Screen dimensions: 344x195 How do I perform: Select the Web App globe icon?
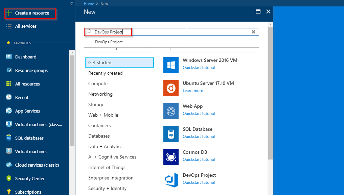click(171, 111)
